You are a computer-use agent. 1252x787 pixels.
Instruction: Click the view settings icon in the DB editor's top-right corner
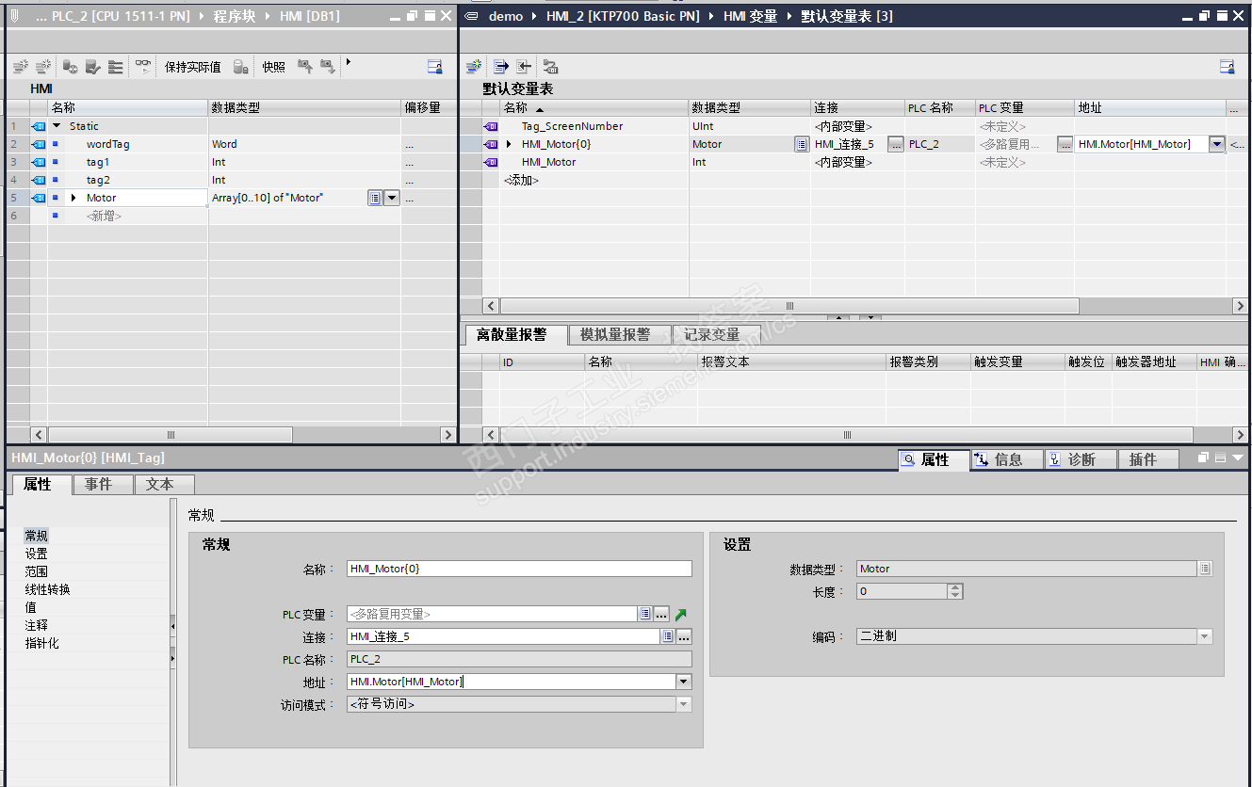pyautogui.click(x=435, y=67)
